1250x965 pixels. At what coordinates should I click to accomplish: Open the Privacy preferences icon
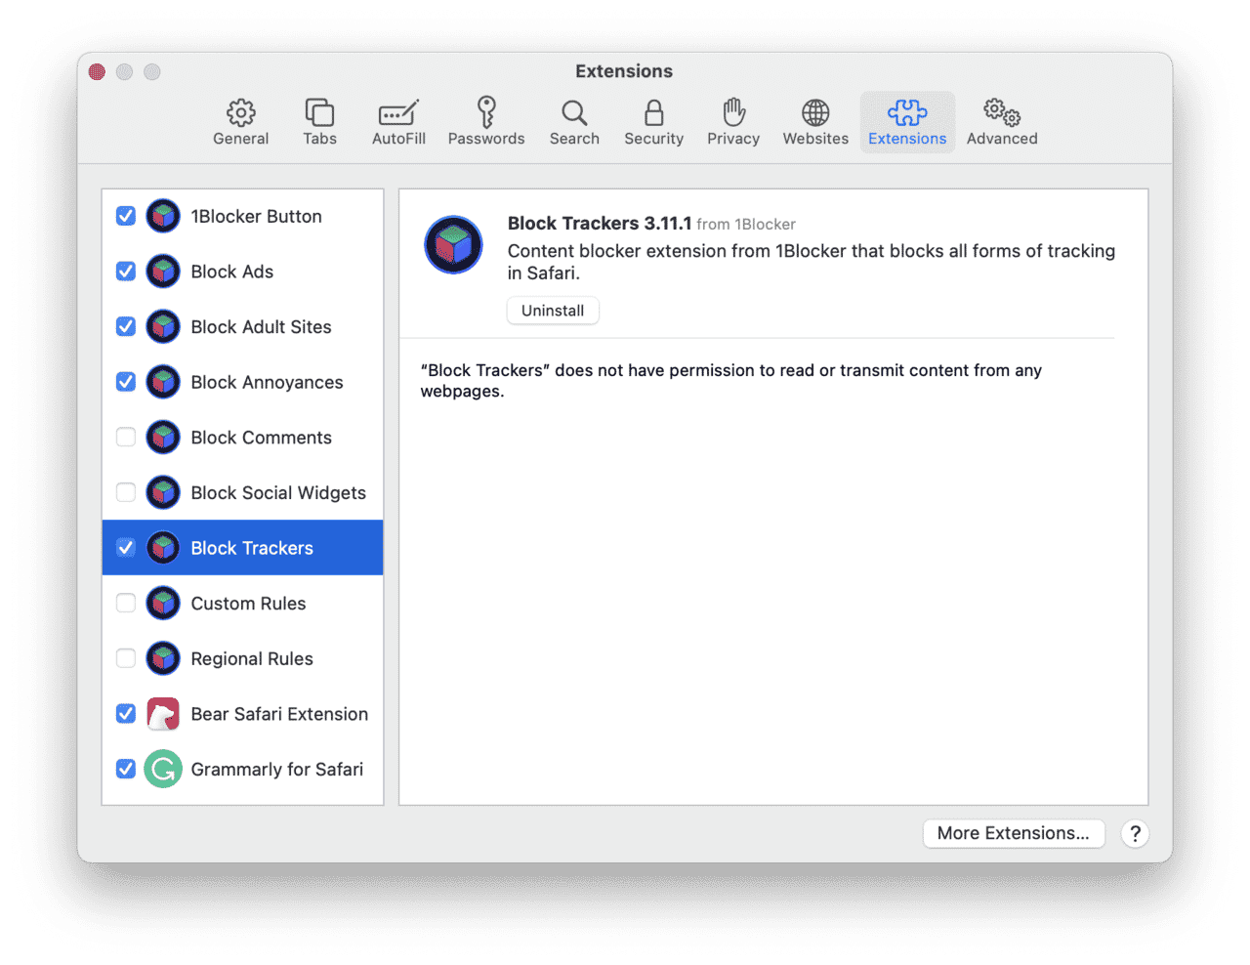tap(733, 119)
